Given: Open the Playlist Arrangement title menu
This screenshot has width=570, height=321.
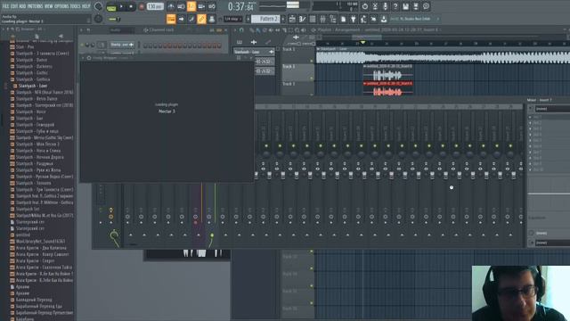Looking at the screenshot, I should point(378,29).
